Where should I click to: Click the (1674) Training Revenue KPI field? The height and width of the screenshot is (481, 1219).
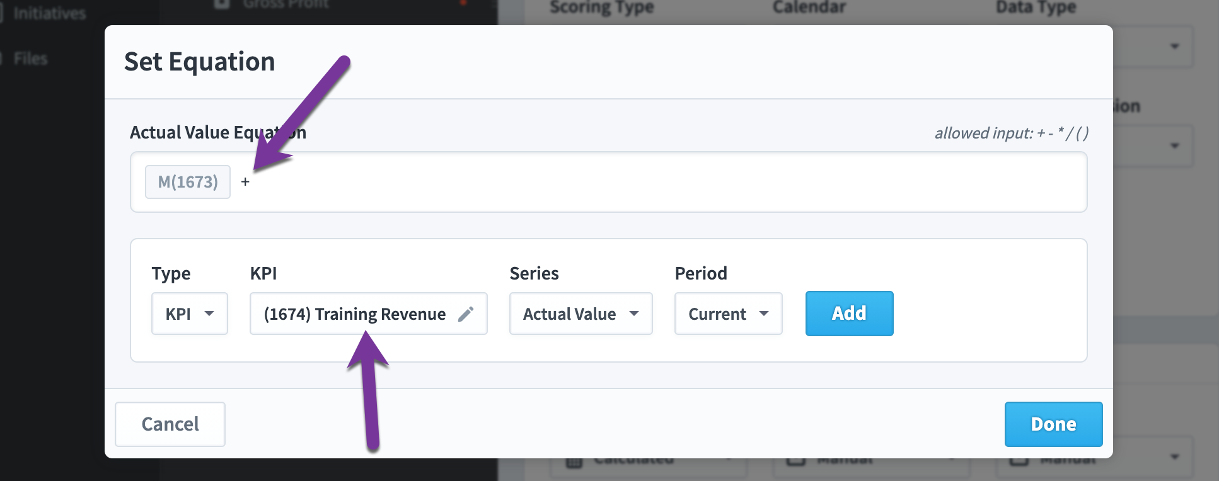click(x=369, y=314)
